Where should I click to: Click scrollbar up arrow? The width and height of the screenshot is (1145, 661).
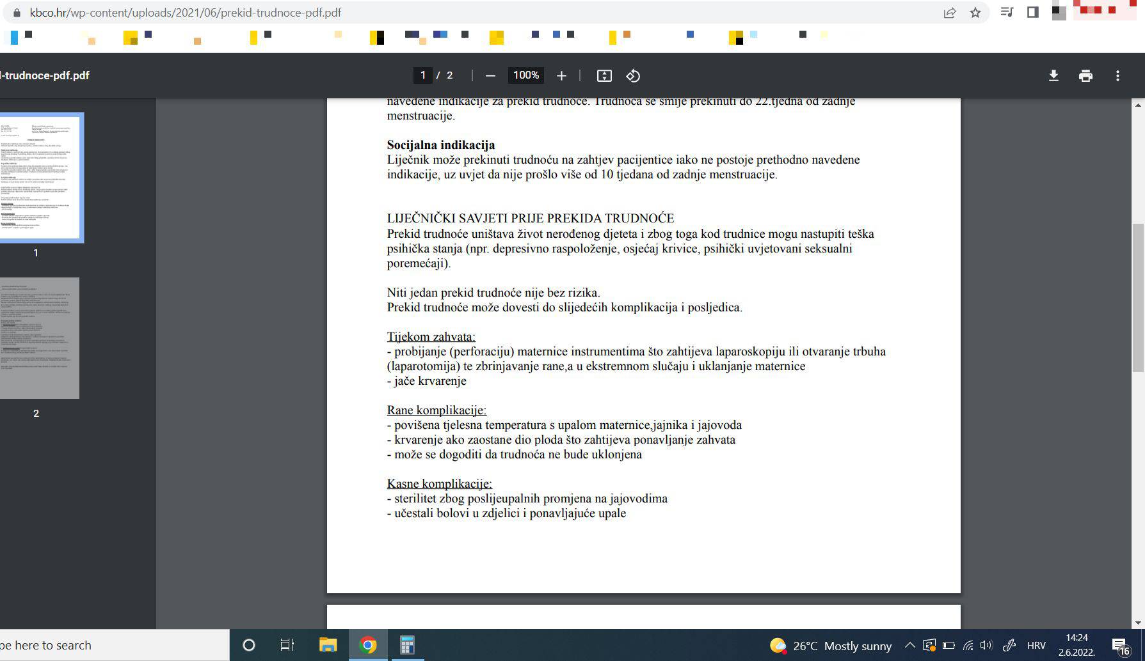[1138, 104]
